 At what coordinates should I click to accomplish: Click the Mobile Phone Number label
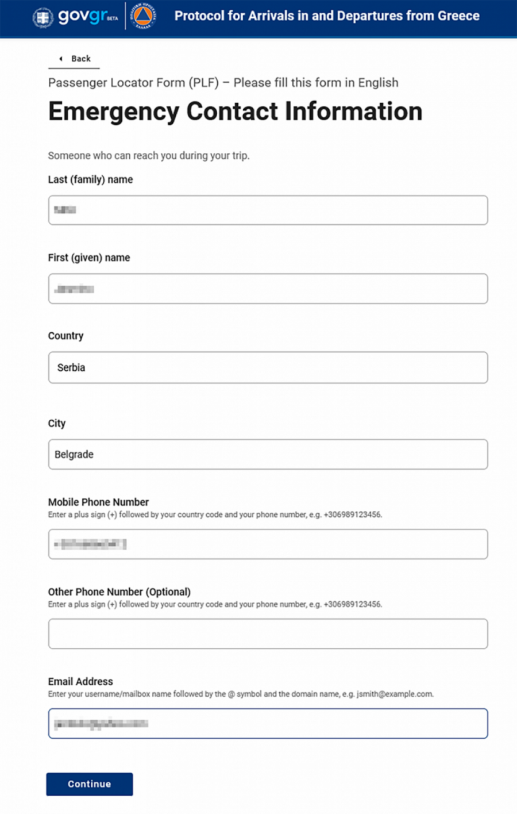[98, 502]
